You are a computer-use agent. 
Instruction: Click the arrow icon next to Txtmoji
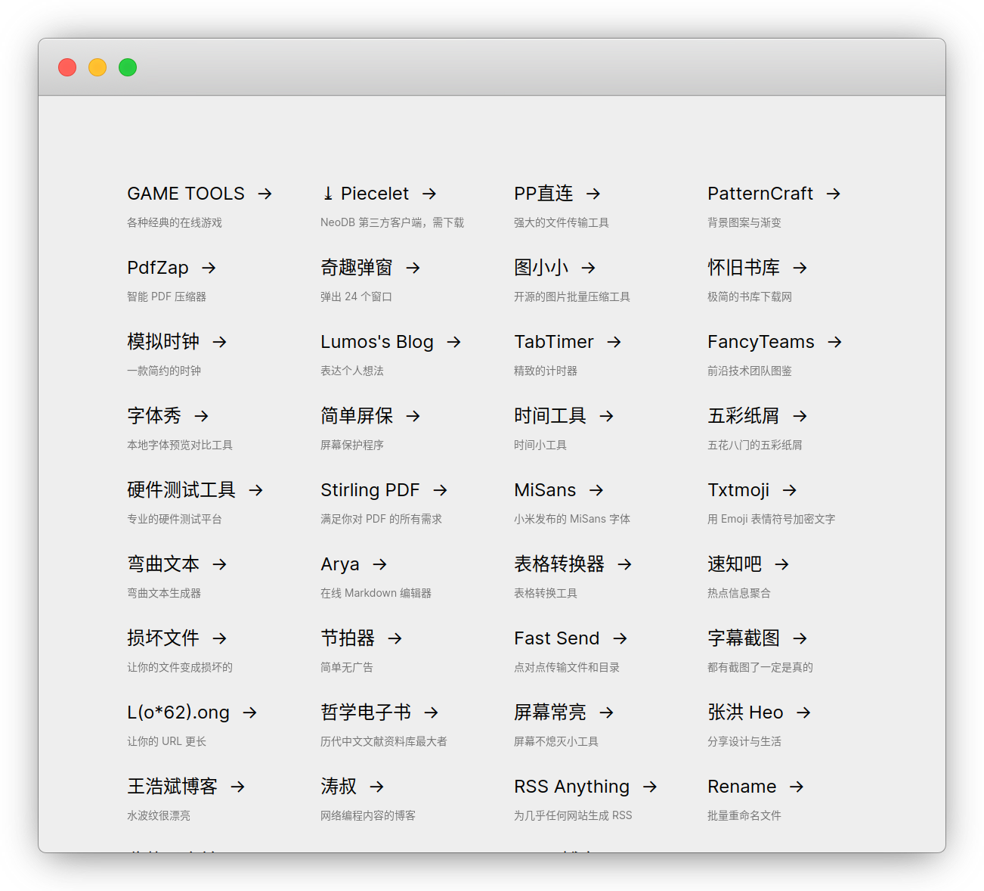[790, 490]
